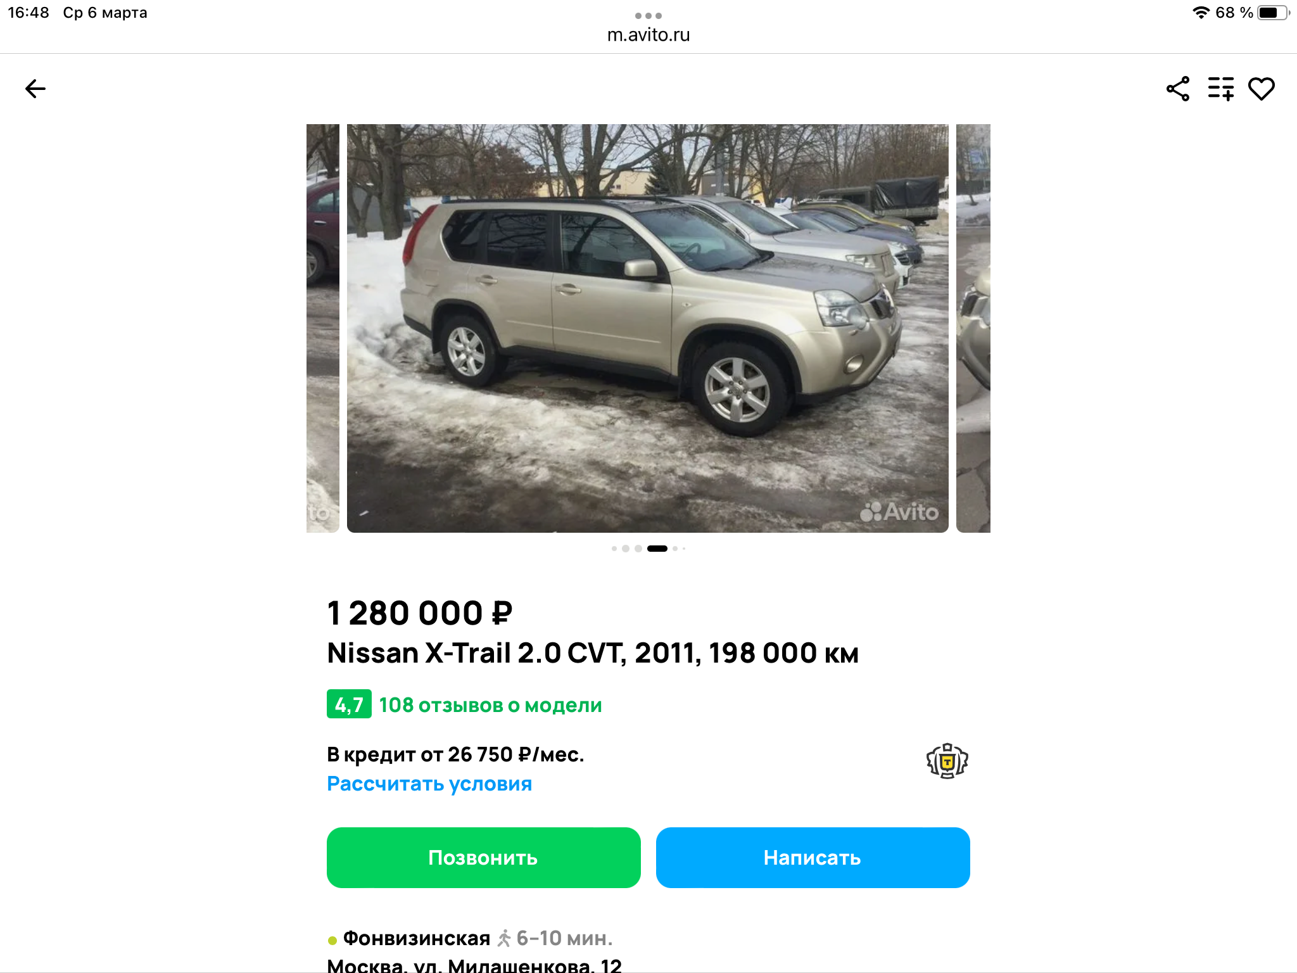Tap the Wi-Fi status icon
The height and width of the screenshot is (973, 1297).
click(1201, 13)
